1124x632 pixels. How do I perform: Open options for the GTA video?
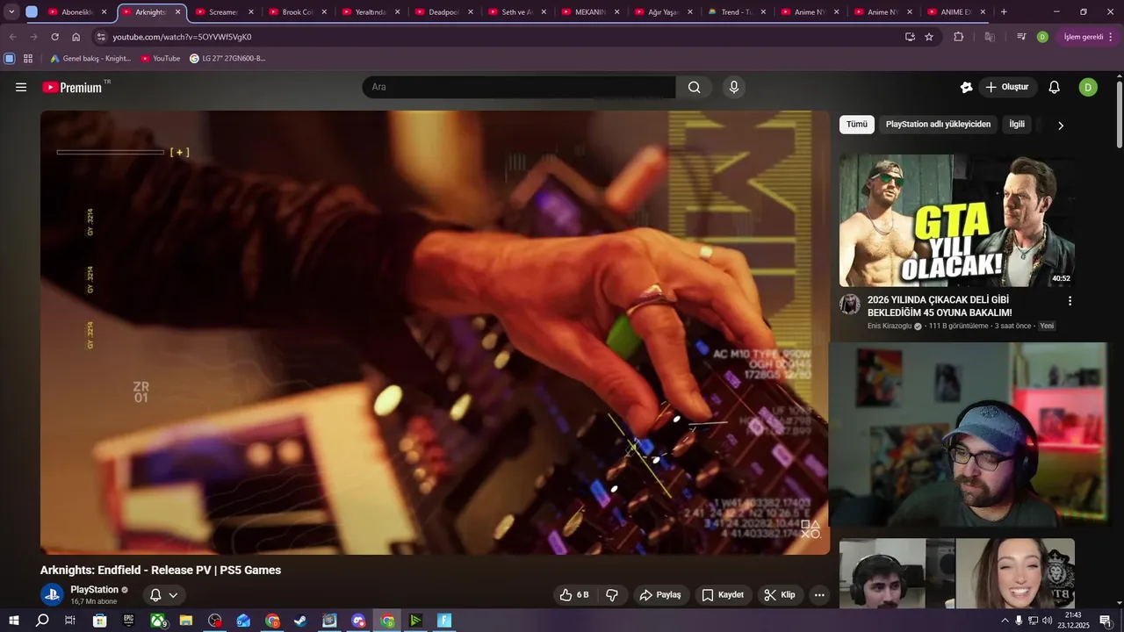point(1070,301)
